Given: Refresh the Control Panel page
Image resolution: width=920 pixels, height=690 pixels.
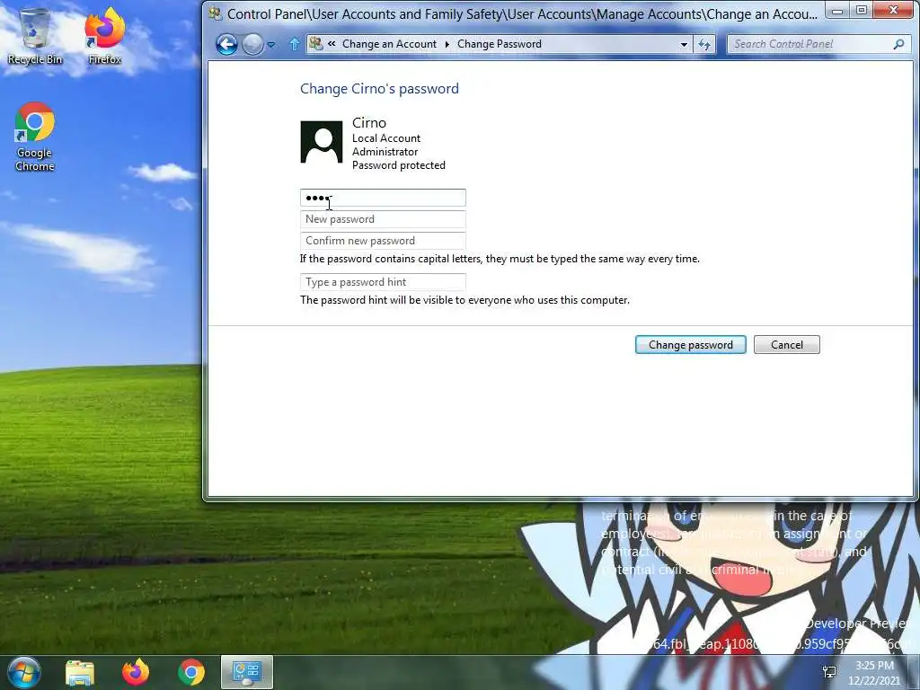Looking at the screenshot, I should pyautogui.click(x=704, y=45).
